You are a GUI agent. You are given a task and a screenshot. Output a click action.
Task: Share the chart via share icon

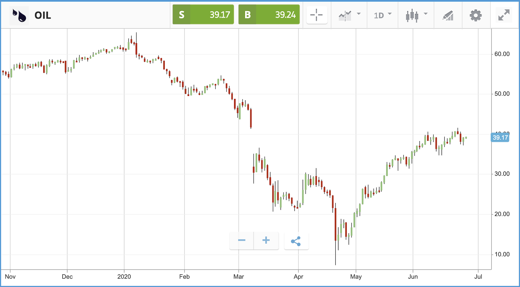click(x=296, y=241)
